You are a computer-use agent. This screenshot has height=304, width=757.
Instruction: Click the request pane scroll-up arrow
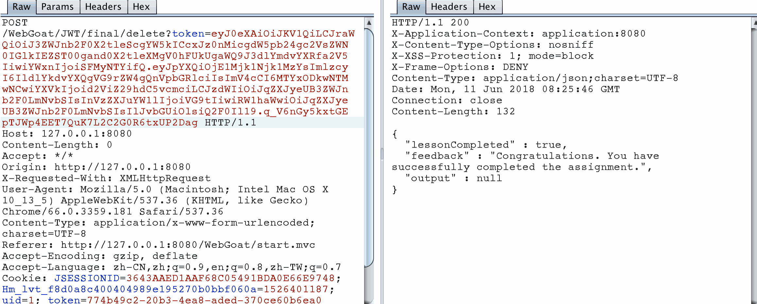(369, 23)
